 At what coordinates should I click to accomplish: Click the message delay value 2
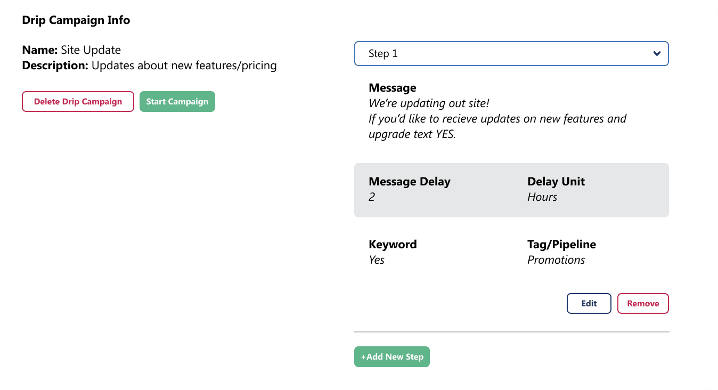(x=372, y=197)
